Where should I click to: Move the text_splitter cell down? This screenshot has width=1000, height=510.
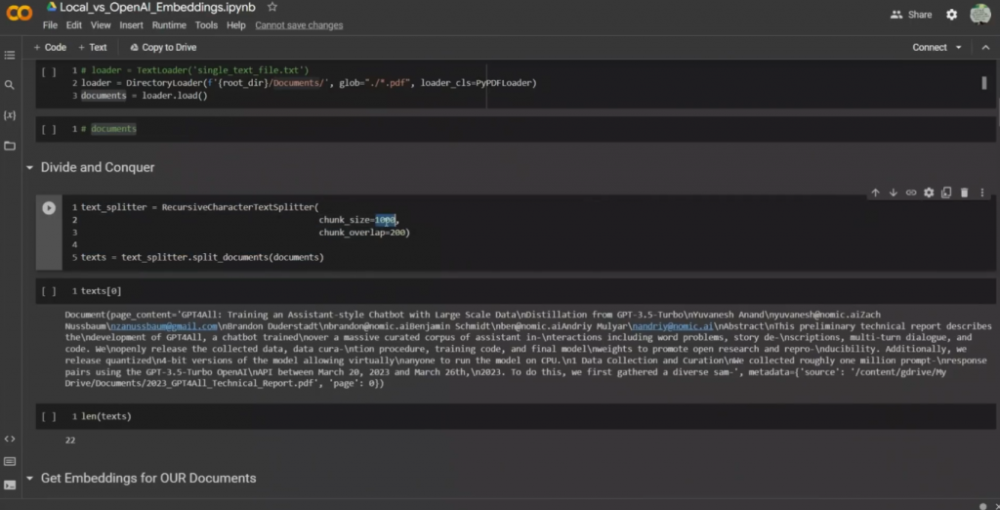pos(894,192)
